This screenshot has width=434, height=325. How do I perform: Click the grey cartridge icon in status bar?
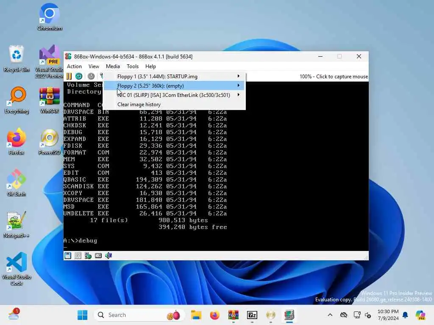(98, 256)
